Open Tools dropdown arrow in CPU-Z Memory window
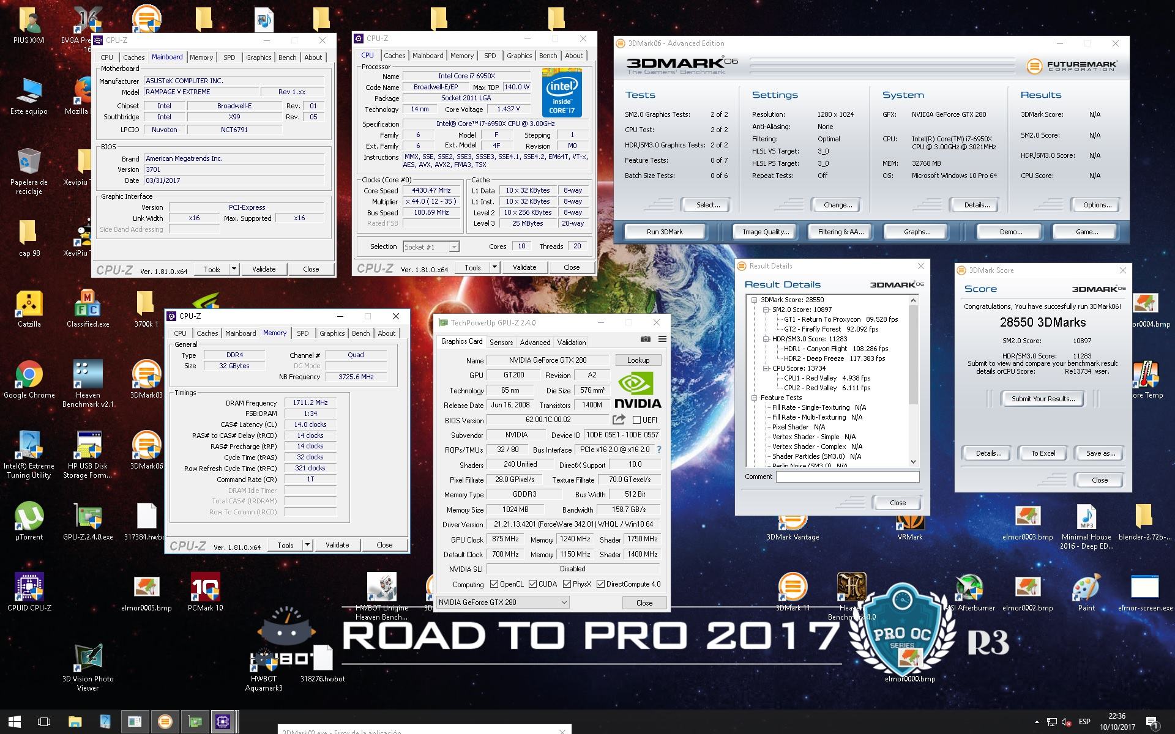The width and height of the screenshot is (1175, 734). (307, 545)
